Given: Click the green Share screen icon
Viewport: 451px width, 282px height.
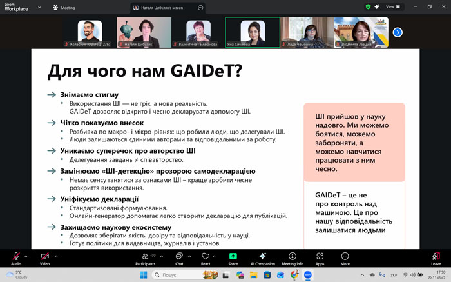Looking at the screenshot, I should [233, 257].
